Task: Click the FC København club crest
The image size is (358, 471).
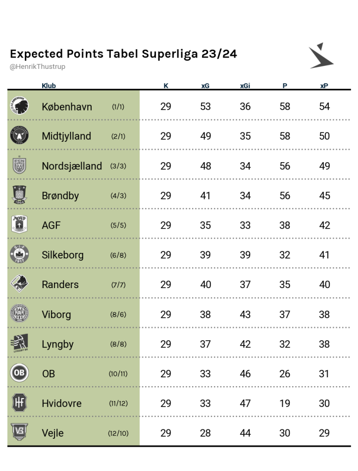Action: 19,106
